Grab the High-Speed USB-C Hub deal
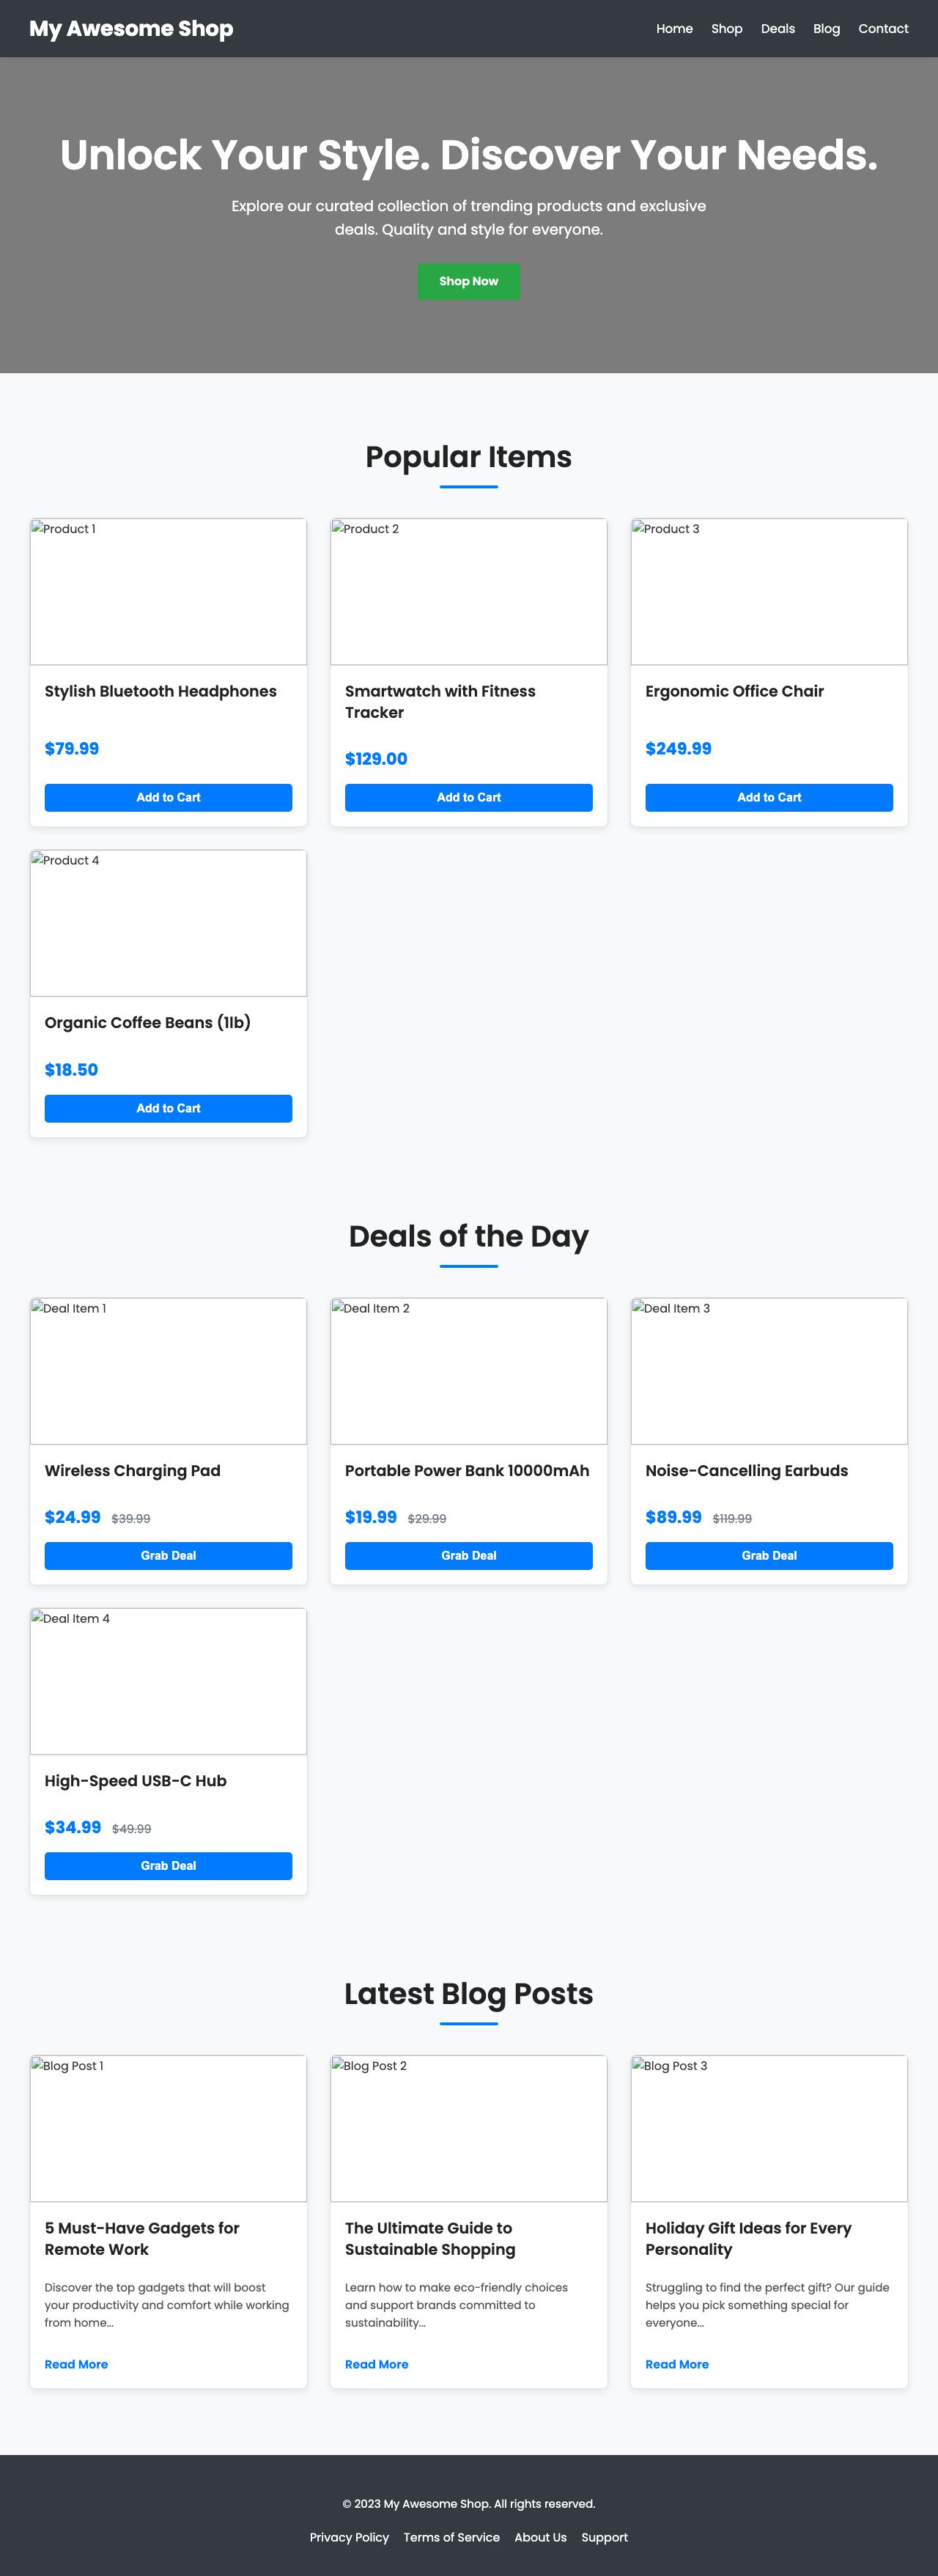 click(x=168, y=1865)
